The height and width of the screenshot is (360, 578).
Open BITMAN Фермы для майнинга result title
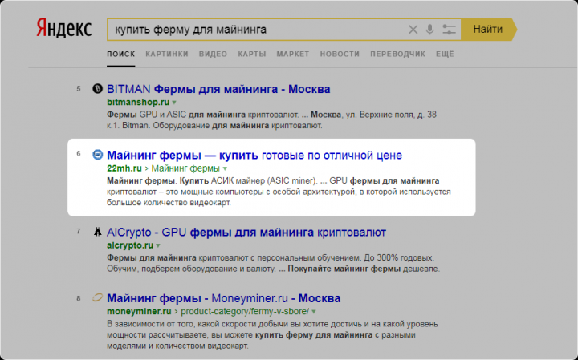[x=218, y=89]
